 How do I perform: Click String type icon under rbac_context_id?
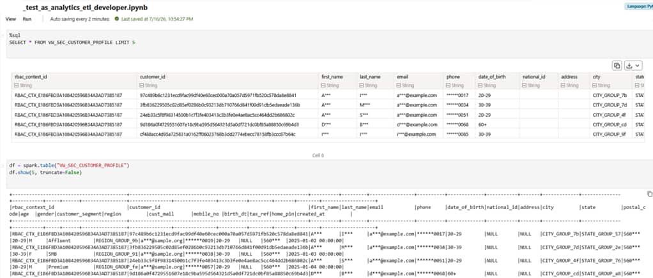coord(17,85)
